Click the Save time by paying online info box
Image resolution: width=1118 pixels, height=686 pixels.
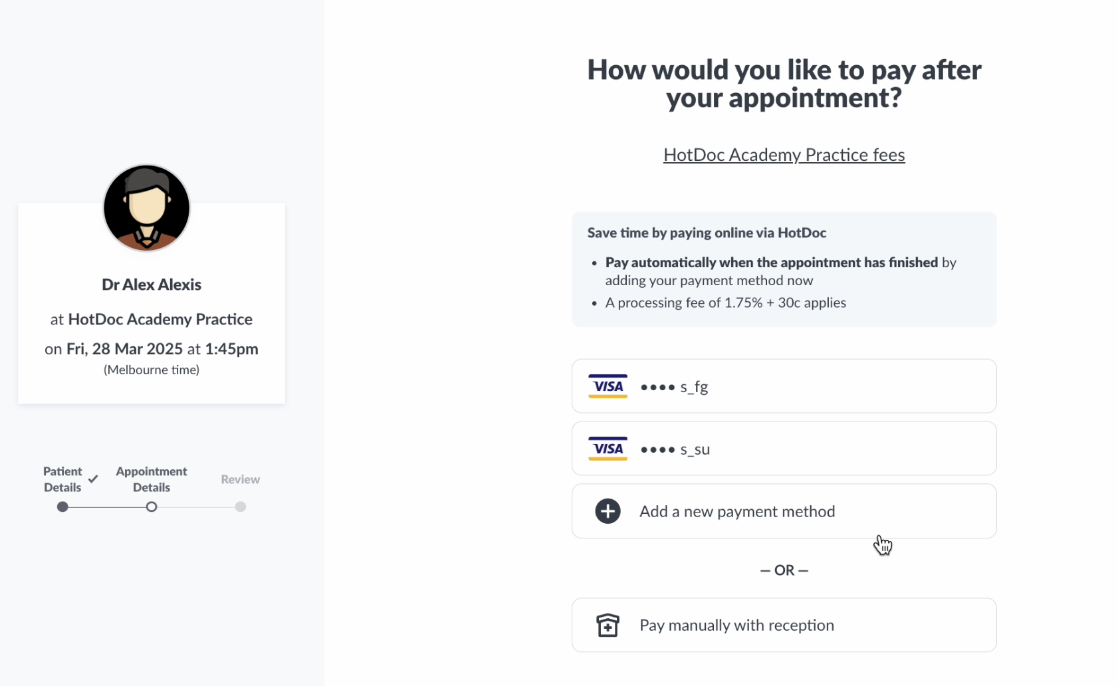784,269
